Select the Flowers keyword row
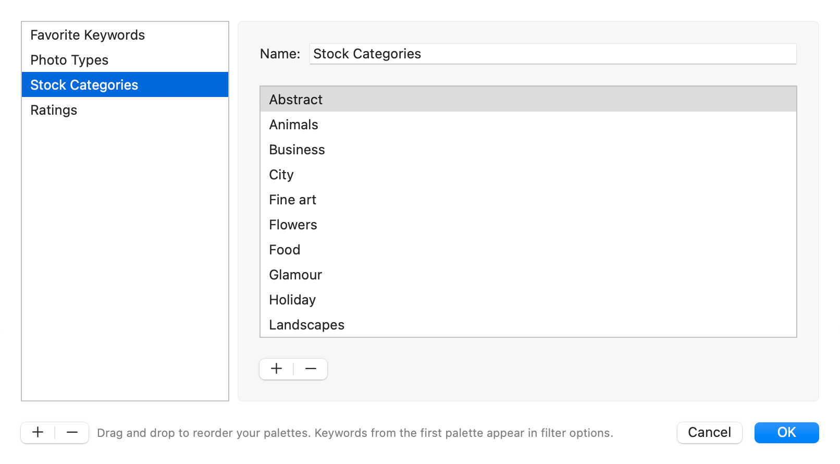Viewport: 840px width, 464px height. [x=528, y=225]
